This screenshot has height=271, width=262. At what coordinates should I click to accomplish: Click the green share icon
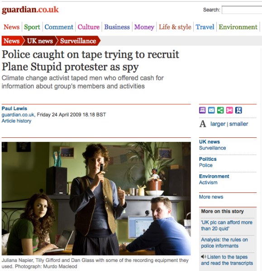coord(220,110)
